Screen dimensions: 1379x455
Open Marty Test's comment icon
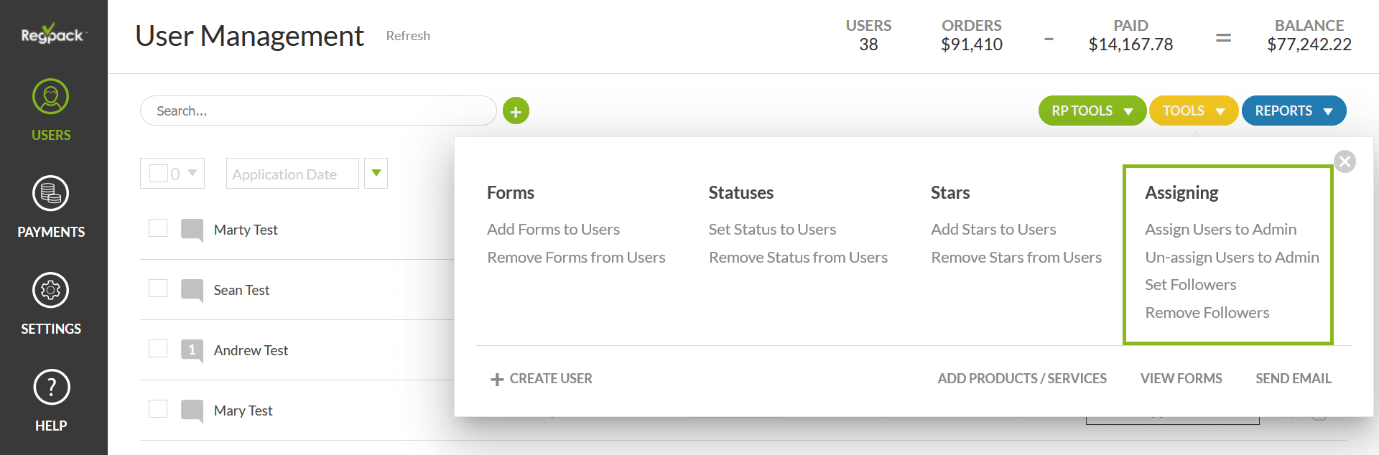192,230
